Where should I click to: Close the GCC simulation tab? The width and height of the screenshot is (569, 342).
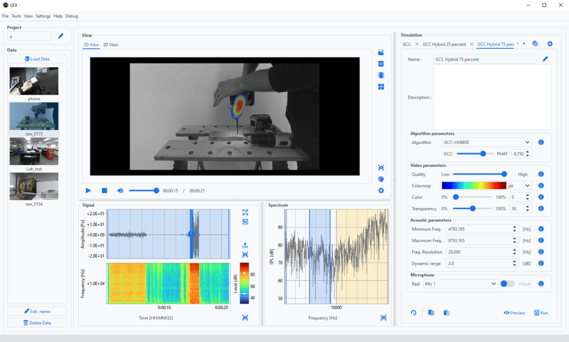(x=417, y=44)
